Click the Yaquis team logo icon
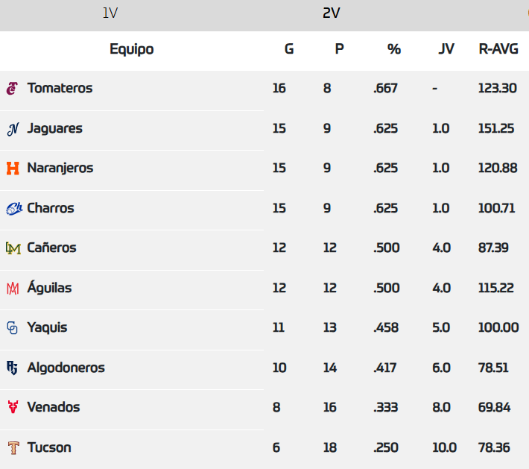Image resolution: width=529 pixels, height=469 pixels. [x=12, y=328]
